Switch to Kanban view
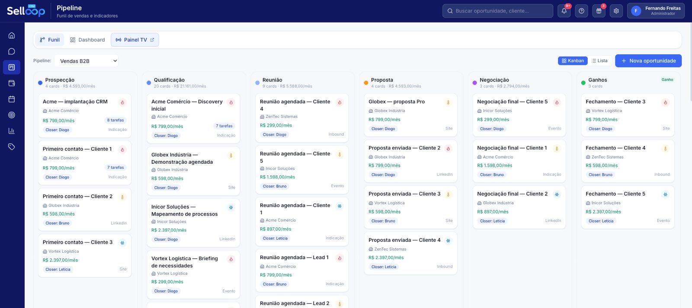This screenshot has width=692, height=308. 573,61
